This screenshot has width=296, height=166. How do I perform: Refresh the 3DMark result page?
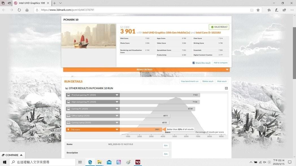coord(19,10)
